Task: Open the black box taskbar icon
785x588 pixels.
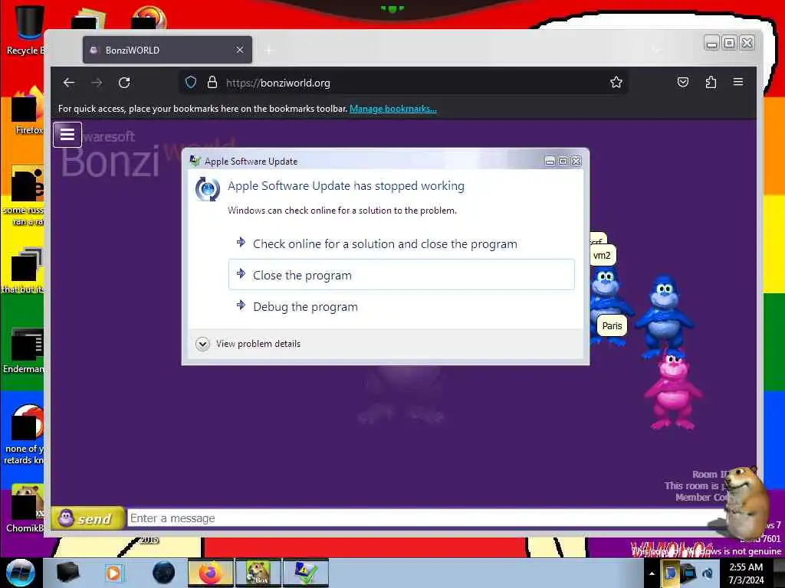Action: 67,573
